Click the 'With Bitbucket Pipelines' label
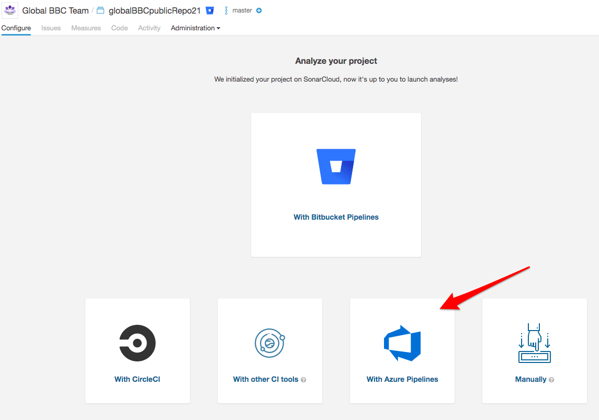The height and width of the screenshot is (420, 599). click(336, 217)
